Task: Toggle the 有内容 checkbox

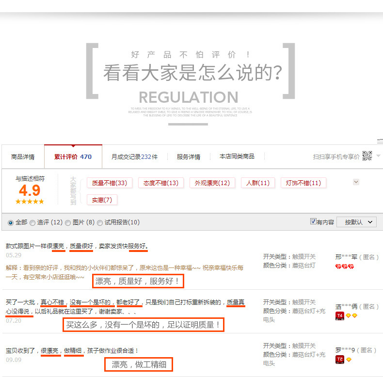Action: click(313, 221)
